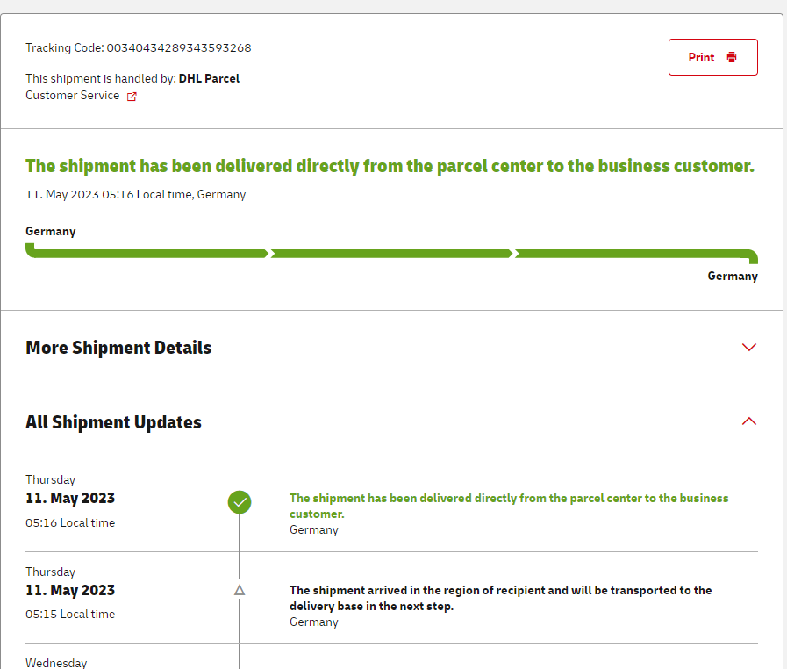Click the last segment of the progress bar
Image resolution: width=787 pixels, height=669 pixels.
(x=635, y=254)
